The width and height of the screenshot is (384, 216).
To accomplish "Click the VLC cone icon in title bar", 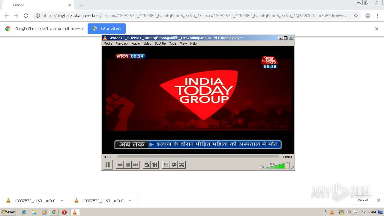I will [x=105, y=38].
